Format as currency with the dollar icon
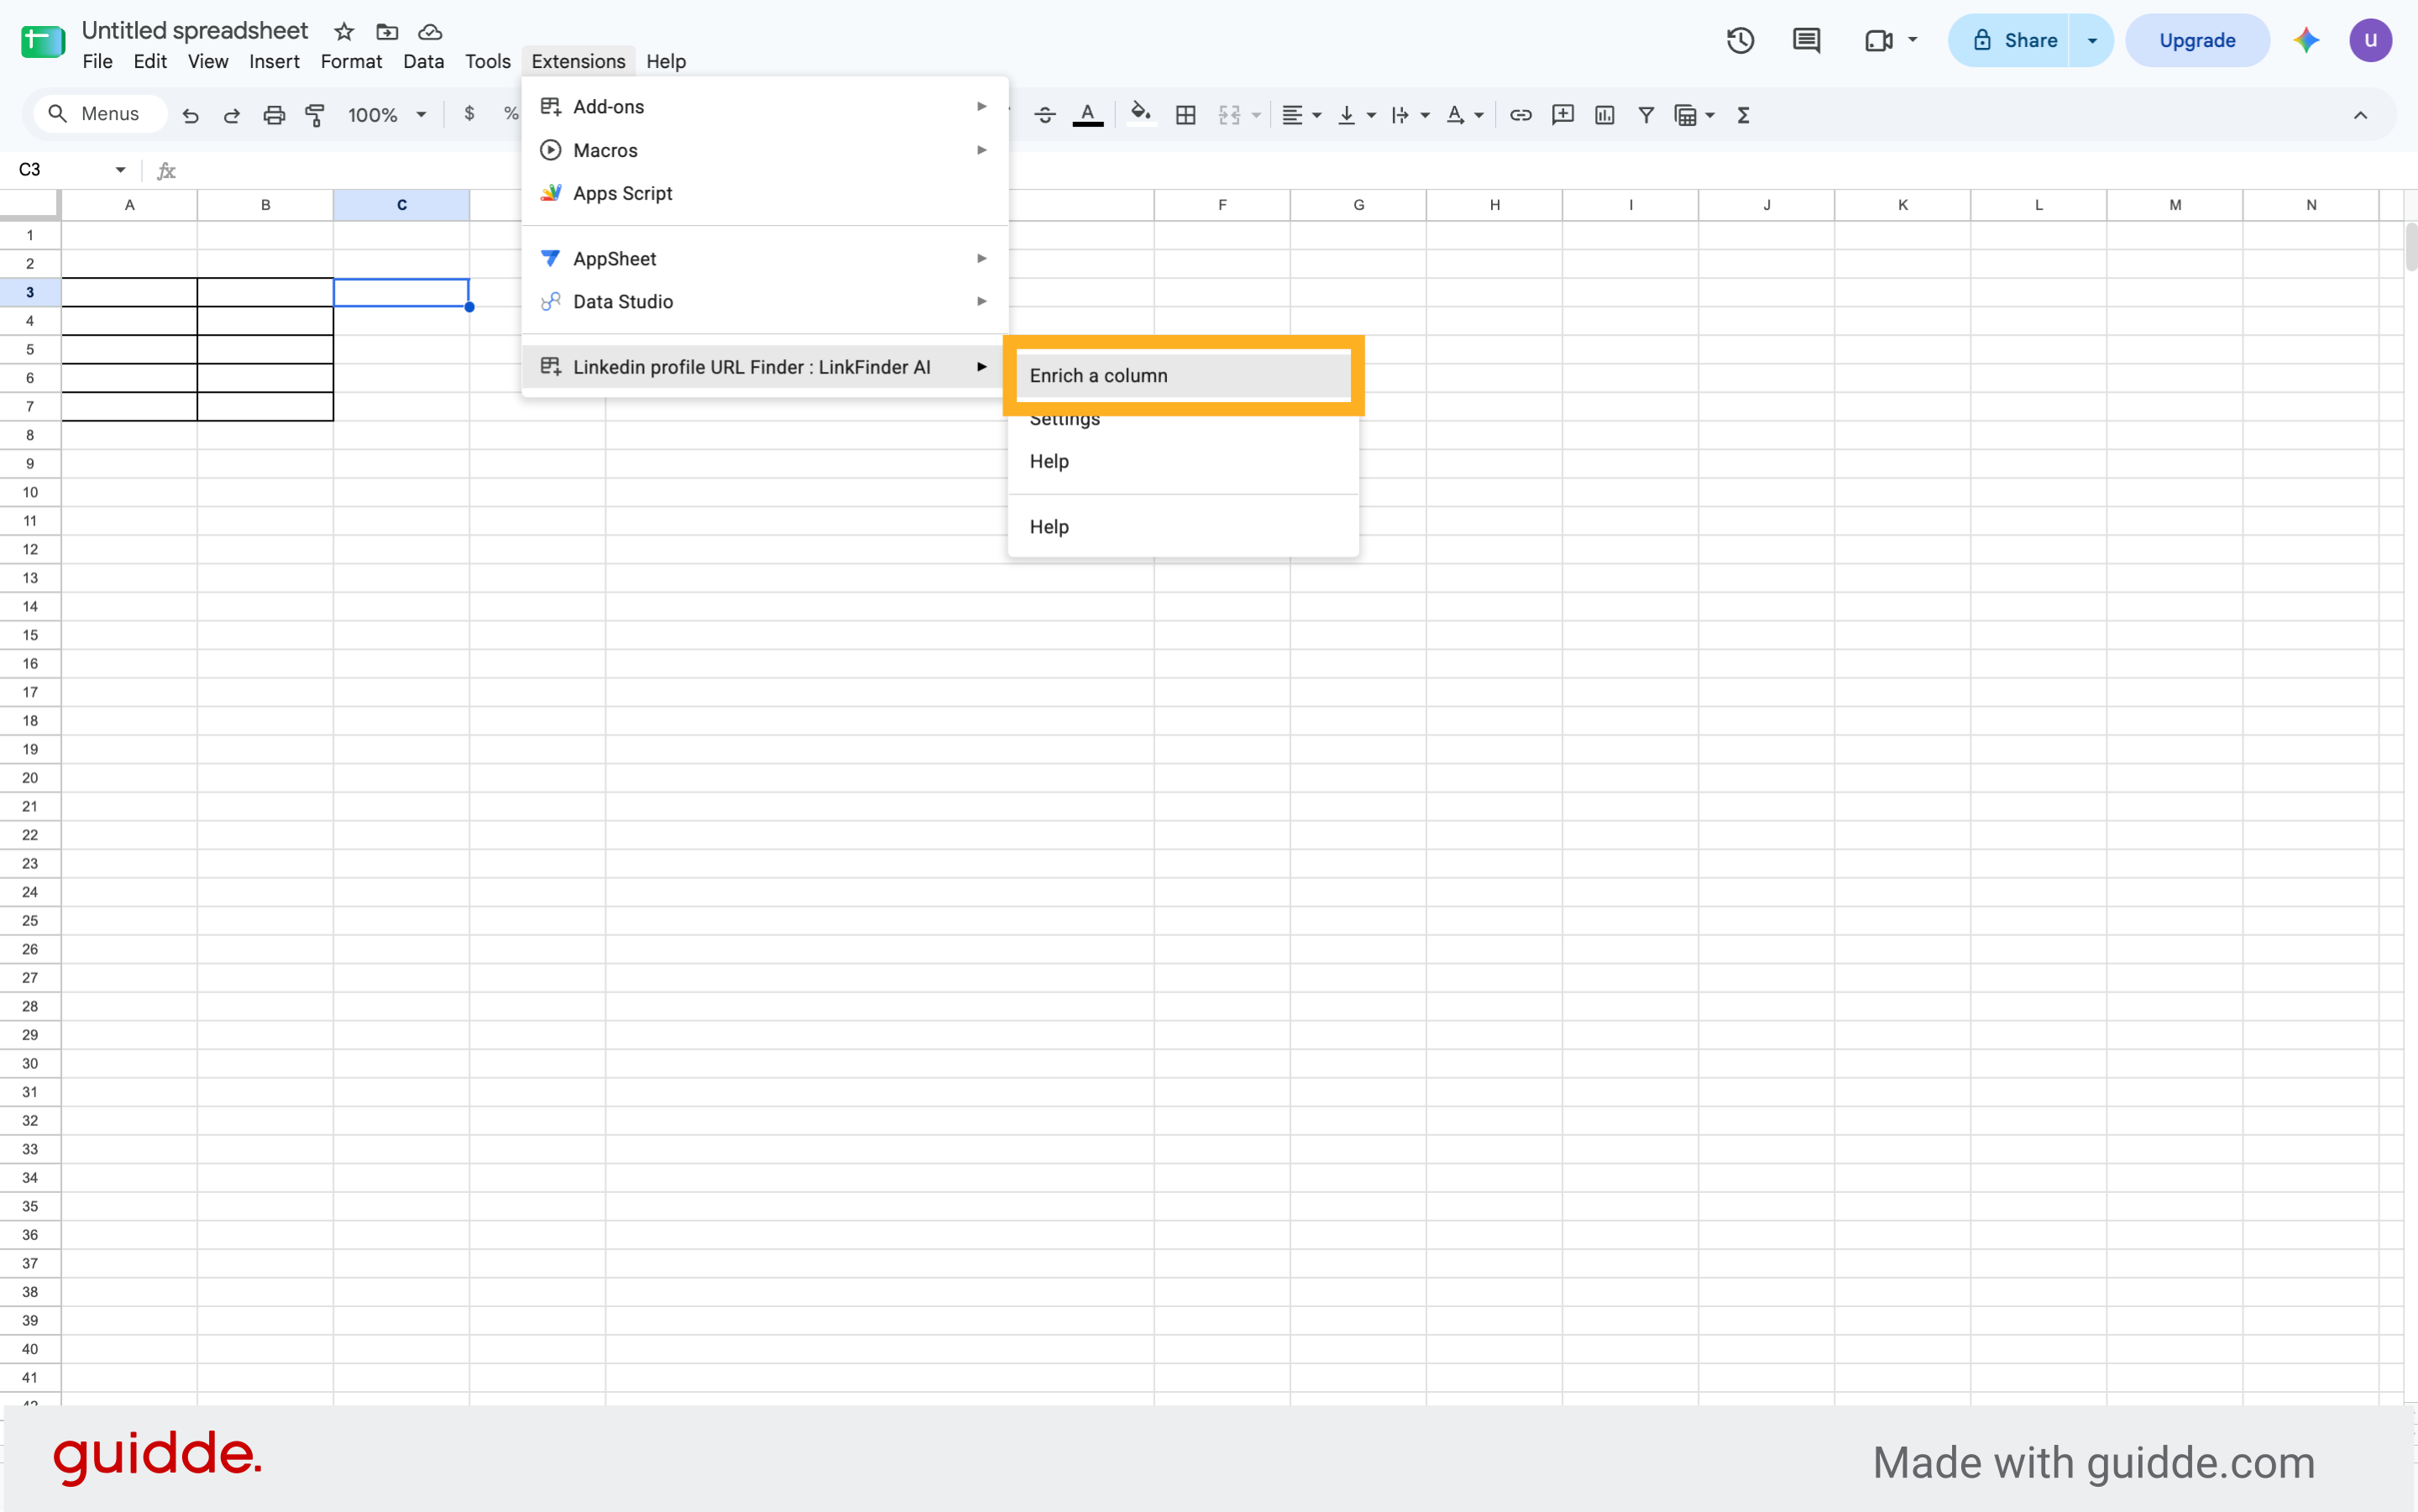Viewport: 2418px width, 1512px height. [x=469, y=114]
